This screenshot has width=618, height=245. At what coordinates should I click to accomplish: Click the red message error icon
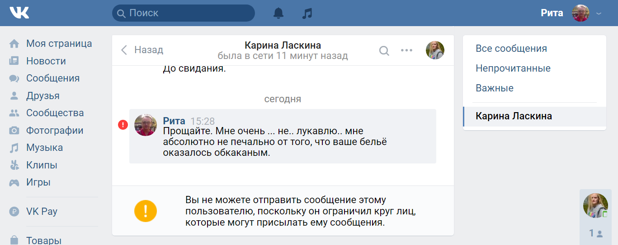click(x=123, y=124)
